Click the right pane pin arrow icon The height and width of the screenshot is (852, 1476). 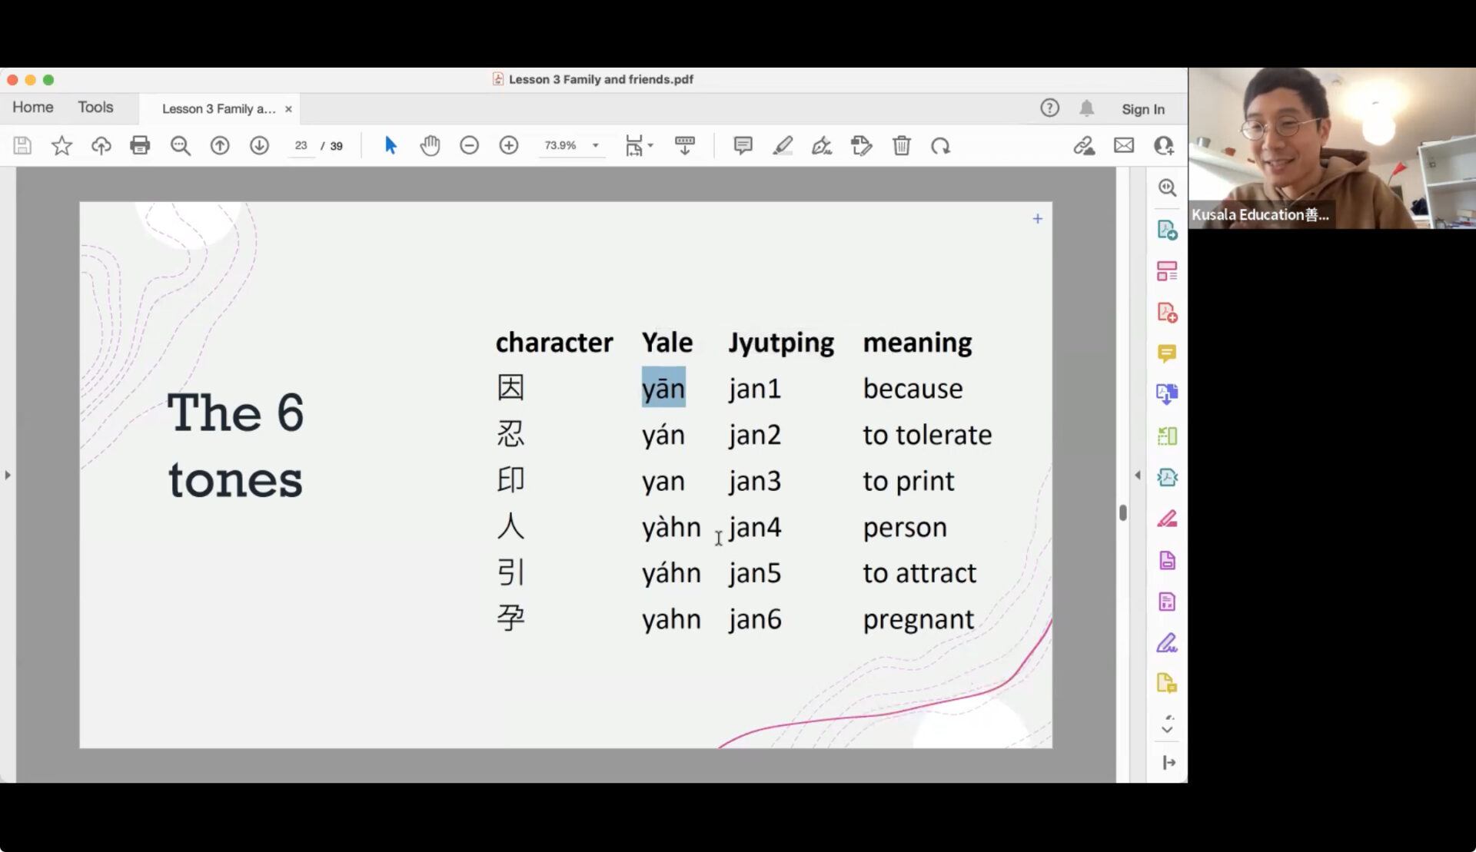click(1168, 762)
